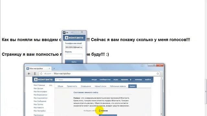Click 'выйти' to log out

click(148, 80)
